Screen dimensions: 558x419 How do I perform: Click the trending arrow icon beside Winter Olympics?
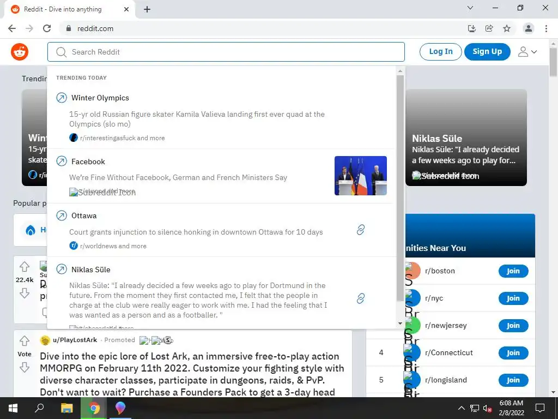62,98
